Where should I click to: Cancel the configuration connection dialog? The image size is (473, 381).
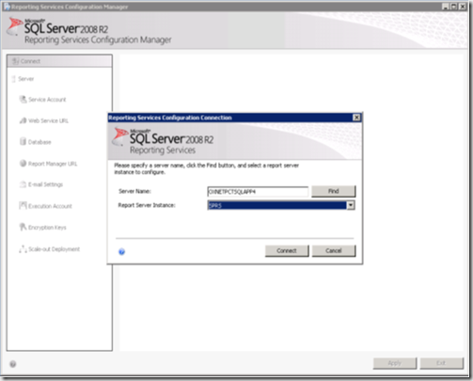coord(334,250)
